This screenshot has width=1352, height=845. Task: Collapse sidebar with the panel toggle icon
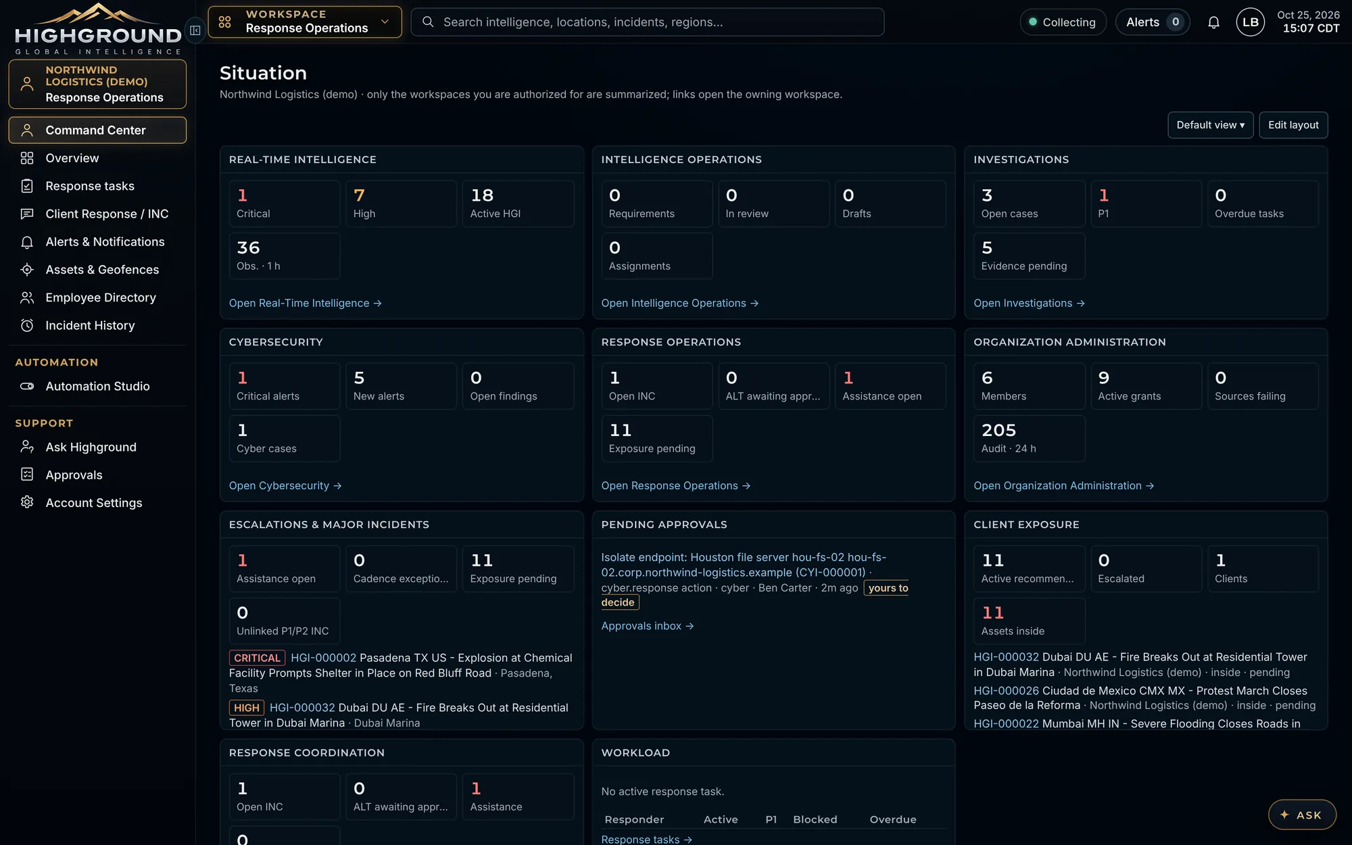[195, 30]
